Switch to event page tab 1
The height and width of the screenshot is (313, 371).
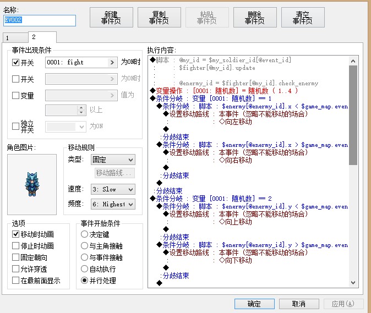15,38
